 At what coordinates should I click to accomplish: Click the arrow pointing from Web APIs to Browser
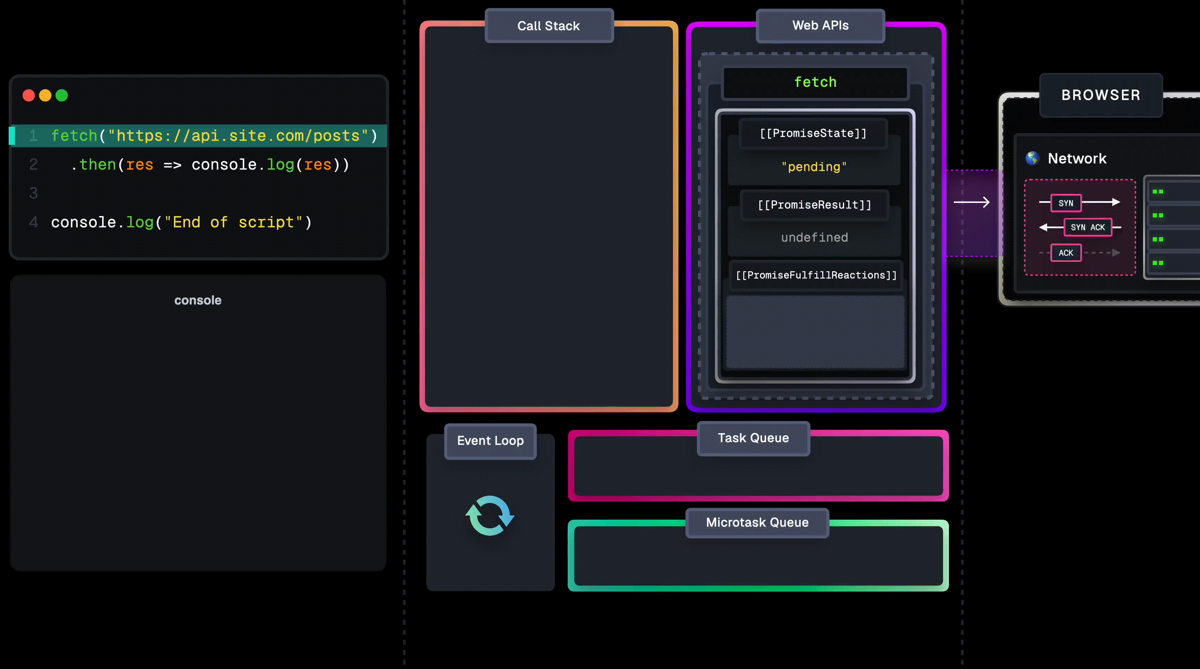972,202
